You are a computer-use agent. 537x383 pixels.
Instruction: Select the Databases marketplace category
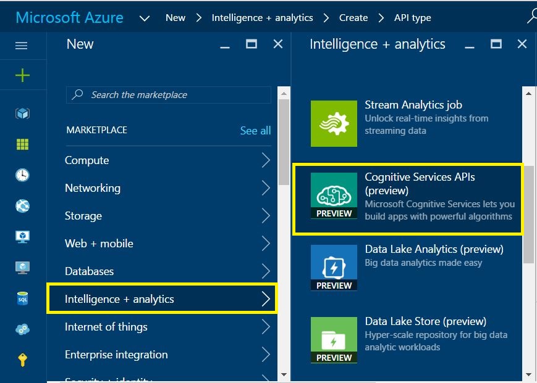point(90,271)
